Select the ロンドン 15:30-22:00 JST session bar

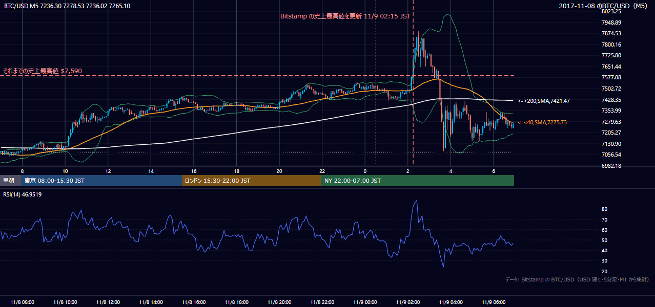(x=252, y=181)
